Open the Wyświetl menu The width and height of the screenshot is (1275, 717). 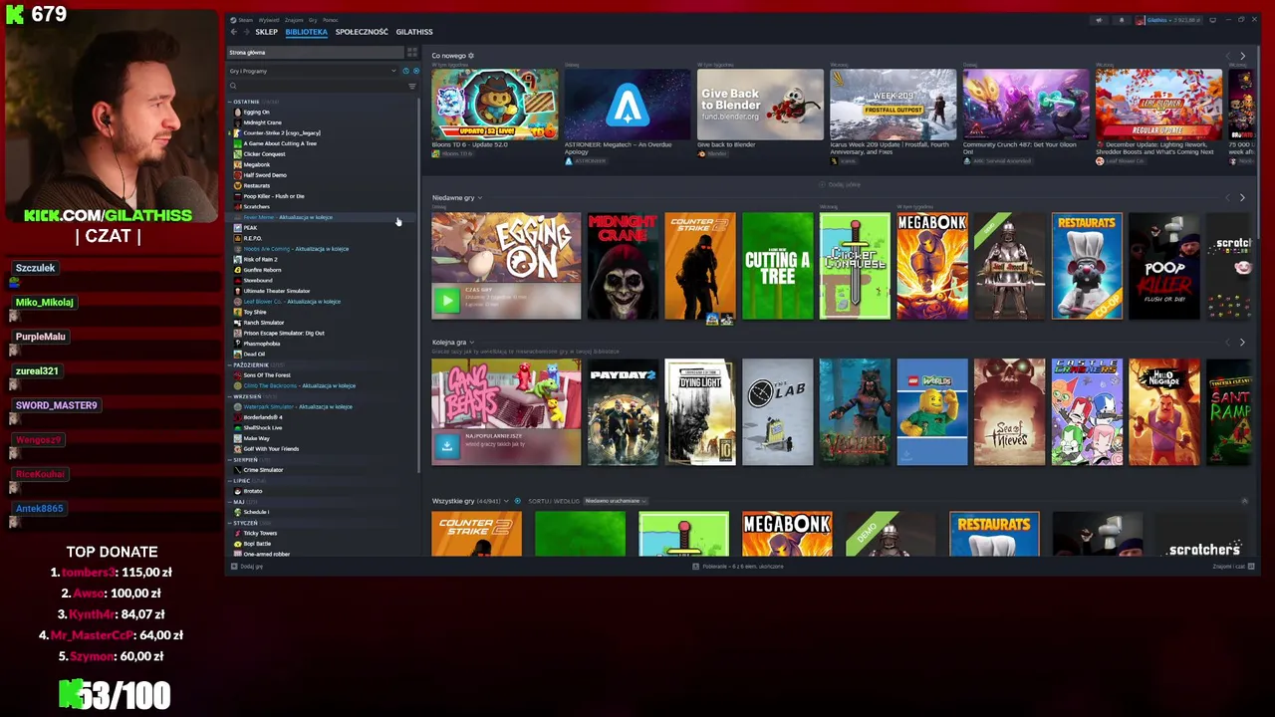(269, 20)
